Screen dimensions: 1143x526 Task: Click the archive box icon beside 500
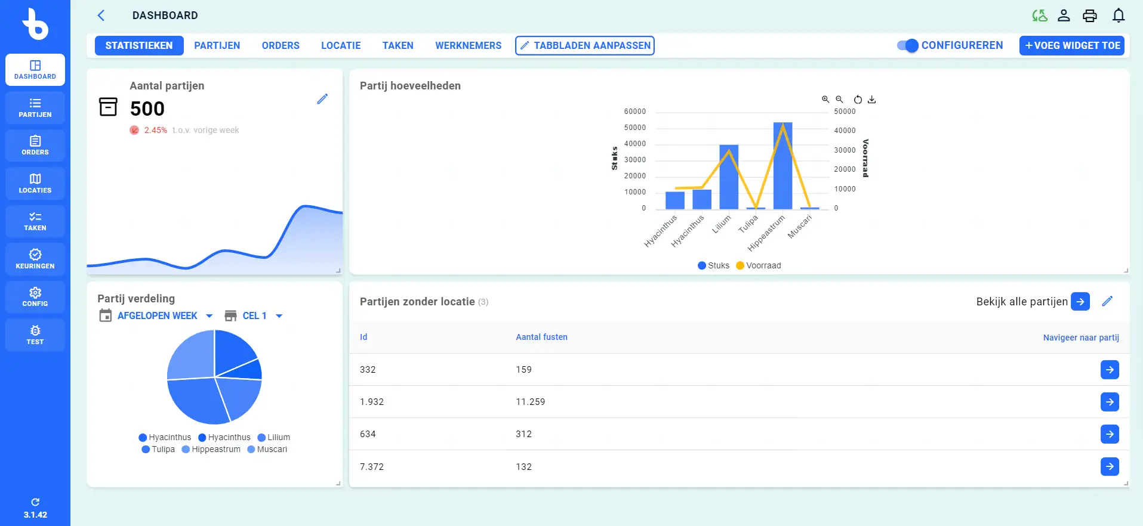(108, 107)
